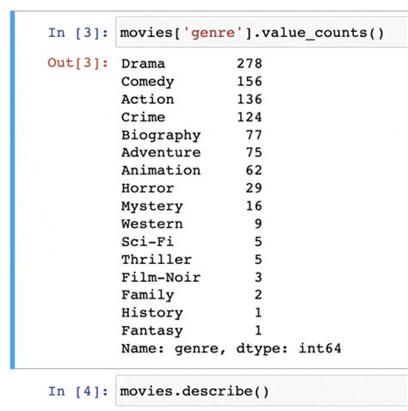Click the Film-Noir genre text
This screenshot has height=411, width=408.
coord(161,277)
